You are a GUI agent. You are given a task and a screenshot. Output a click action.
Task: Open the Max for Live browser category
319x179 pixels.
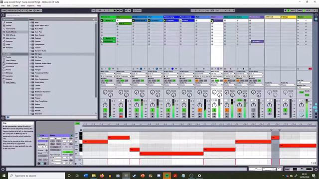(x=10, y=38)
